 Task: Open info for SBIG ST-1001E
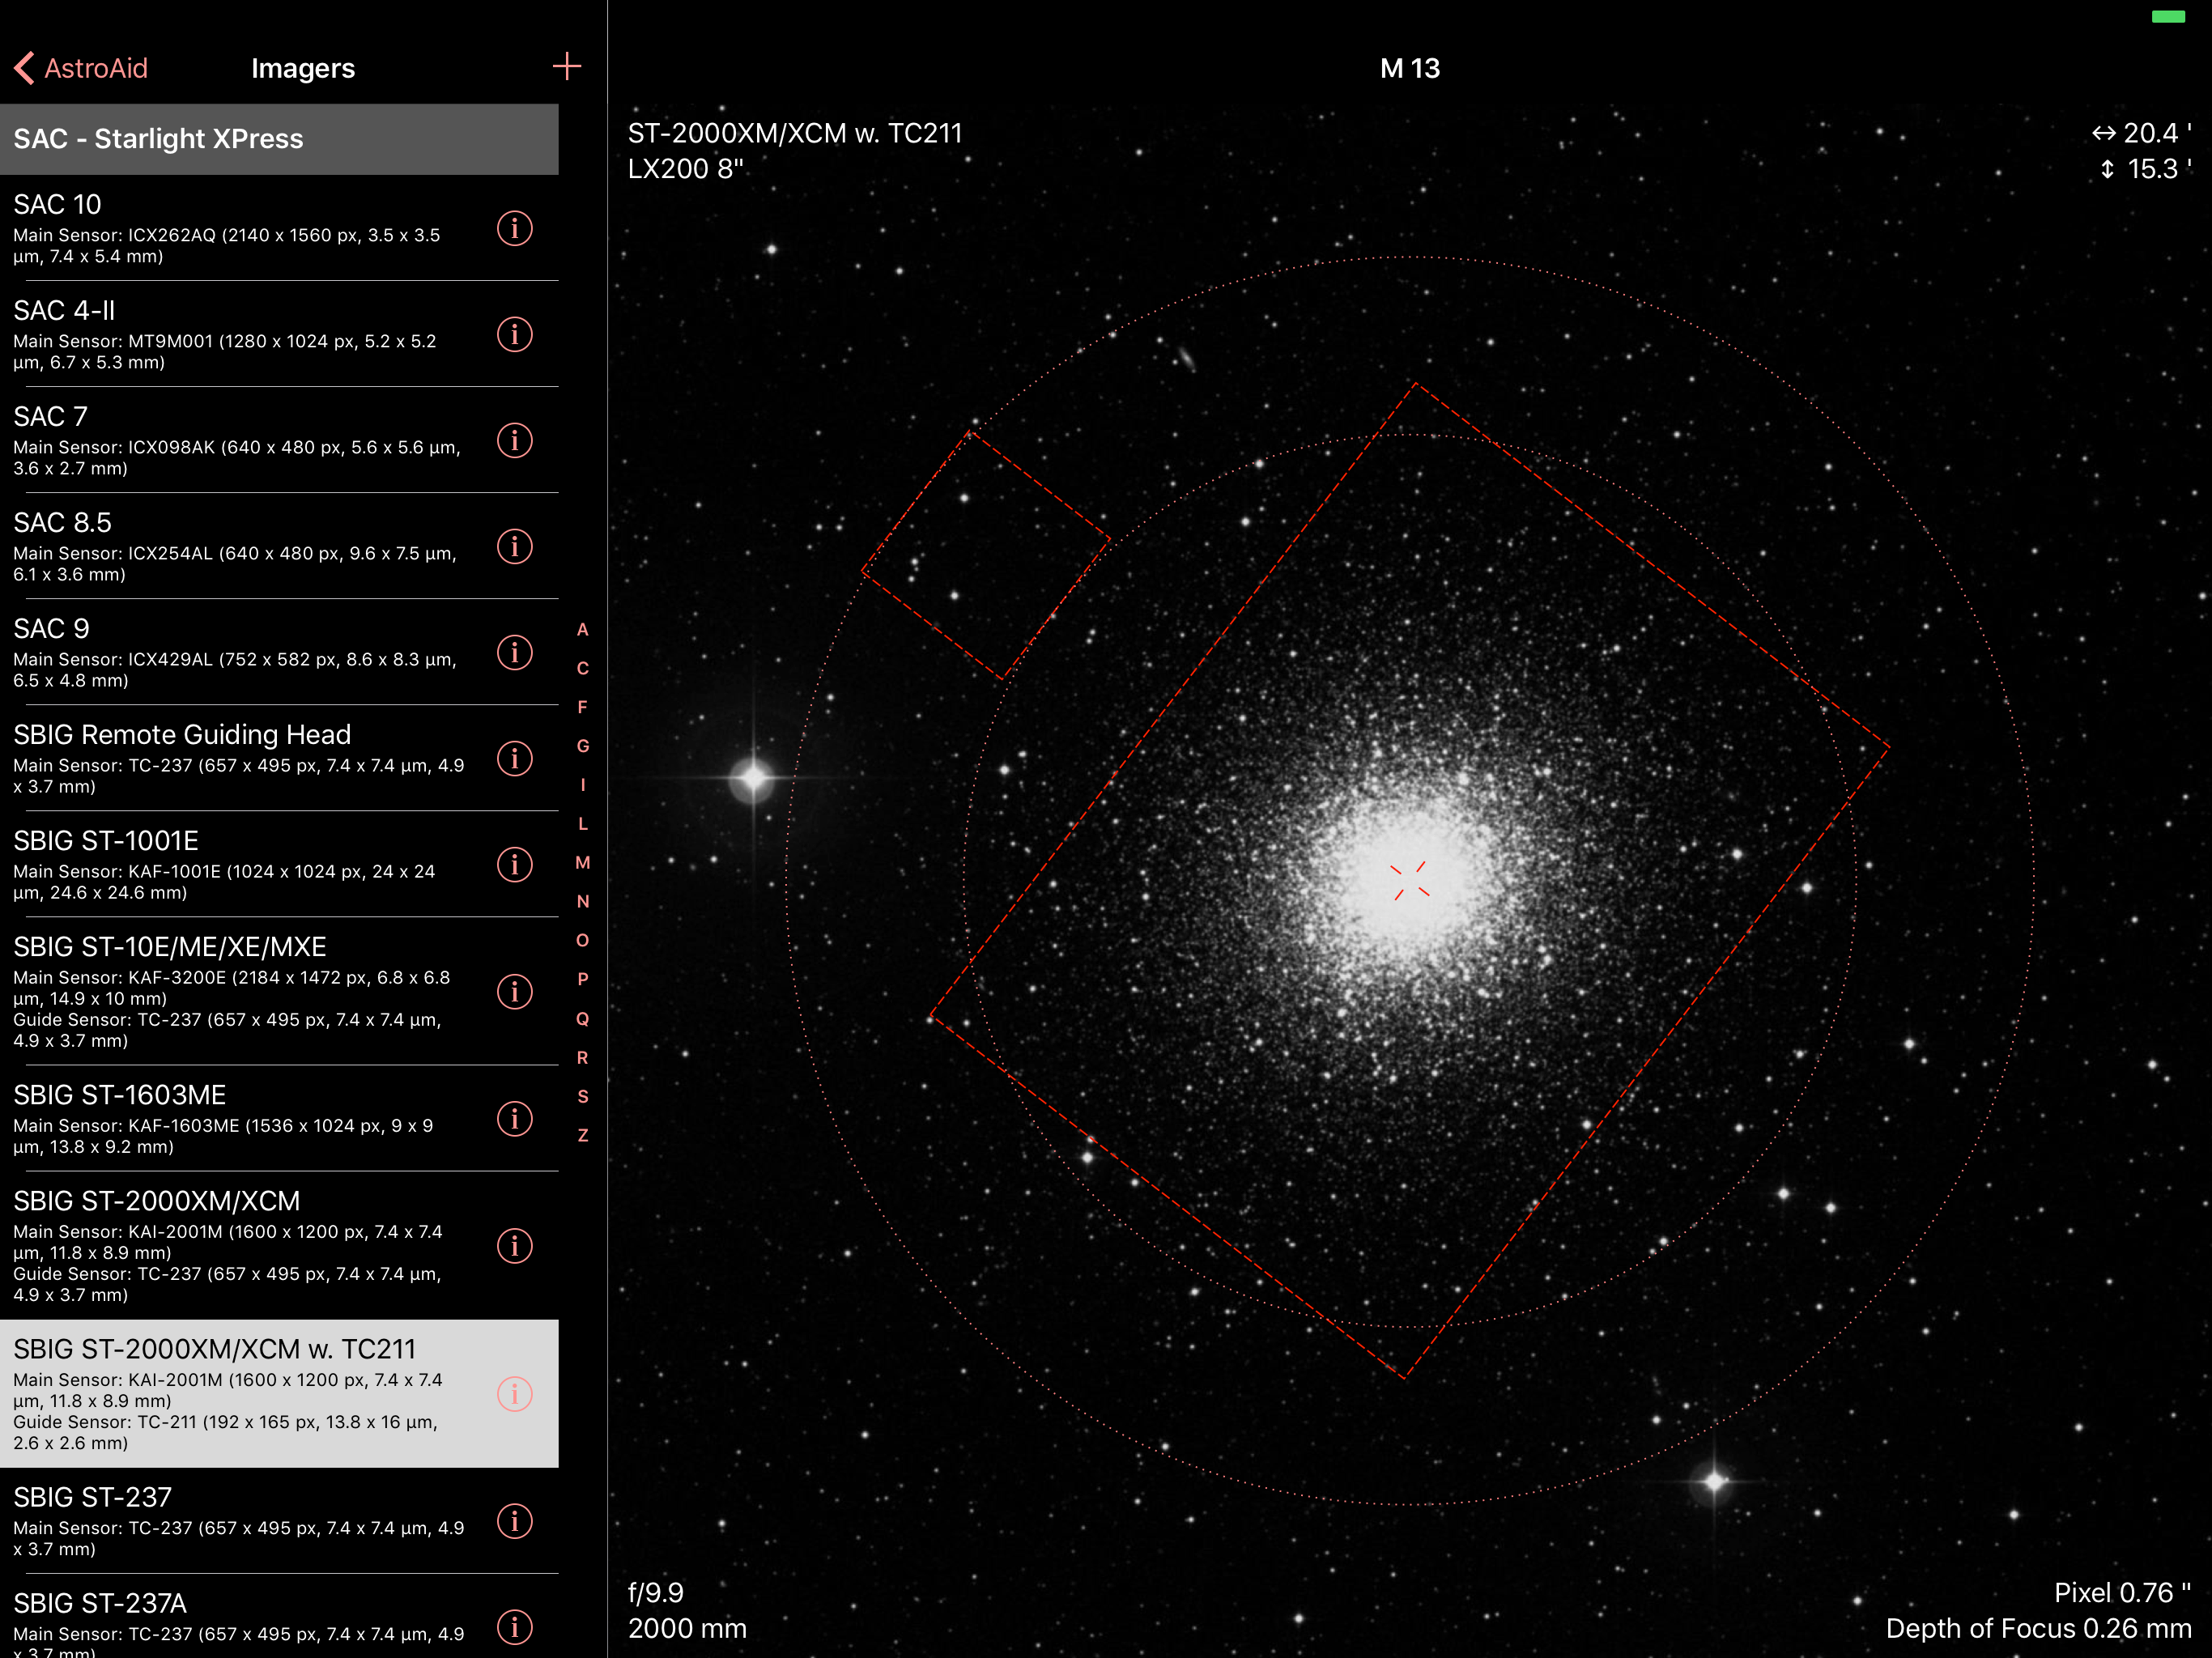point(514,865)
